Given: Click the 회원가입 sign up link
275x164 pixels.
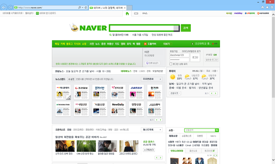Looking at the screenshot, I should [x=173, y=51].
